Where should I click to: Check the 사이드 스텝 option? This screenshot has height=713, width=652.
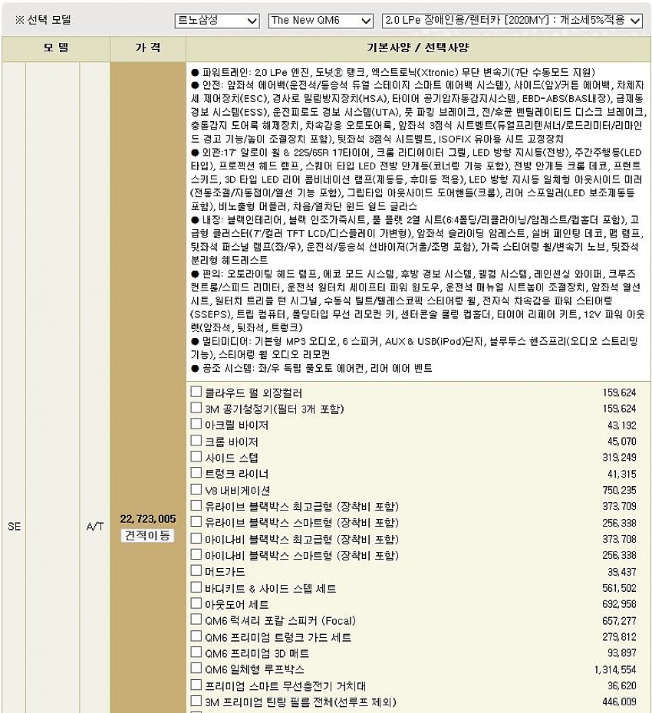tap(196, 457)
